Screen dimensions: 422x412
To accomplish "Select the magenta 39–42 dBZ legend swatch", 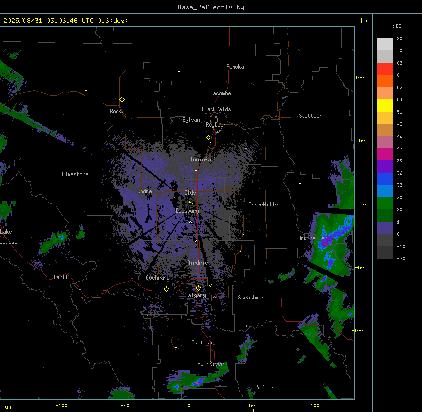I will 385,154.
